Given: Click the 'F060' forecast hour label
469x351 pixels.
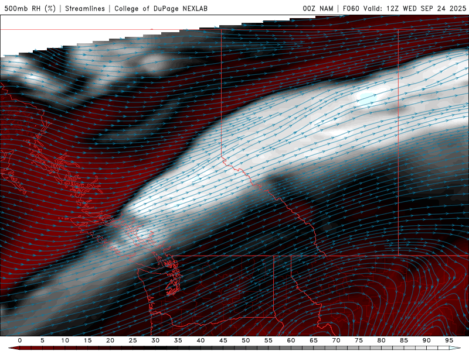Looking at the screenshot, I should [x=351, y=8].
